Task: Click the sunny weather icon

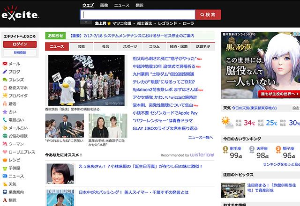Action: coord(227,122)
